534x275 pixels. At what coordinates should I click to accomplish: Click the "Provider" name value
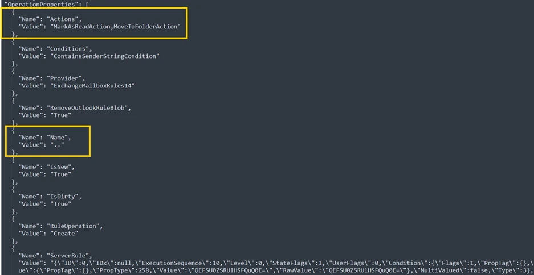66,78
